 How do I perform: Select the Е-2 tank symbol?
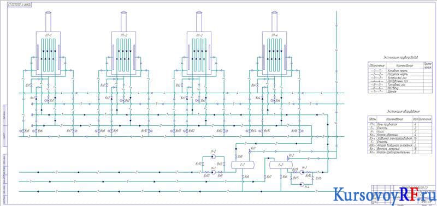tap(281, 165)
